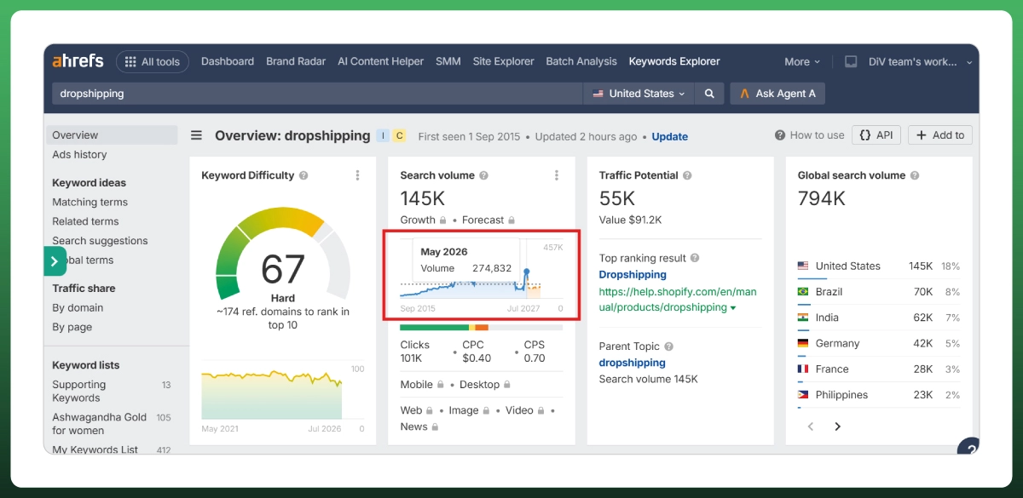This screenshot has height=498, width=1023.
Task: Click the C intent badge
Action: click(399, 135)
